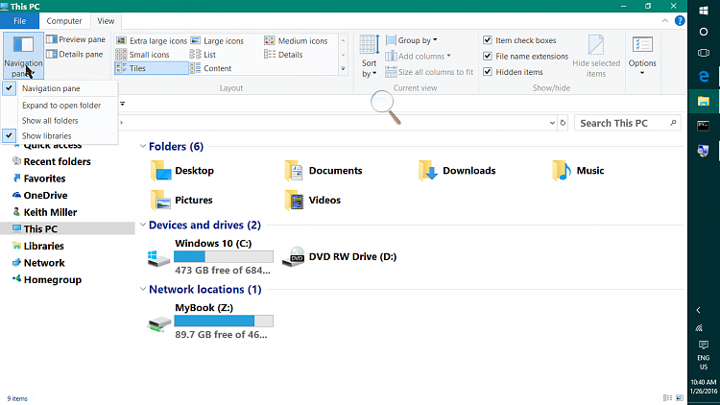Open the Navigation pane ribbon button
The width and height of the screenshot is (720, 405).
pos(23,56)
